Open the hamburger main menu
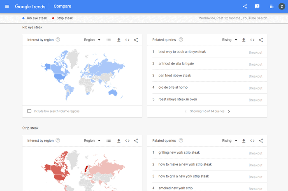Image resolution: width=288 pixels, height=191 pixels. (7, 7)
